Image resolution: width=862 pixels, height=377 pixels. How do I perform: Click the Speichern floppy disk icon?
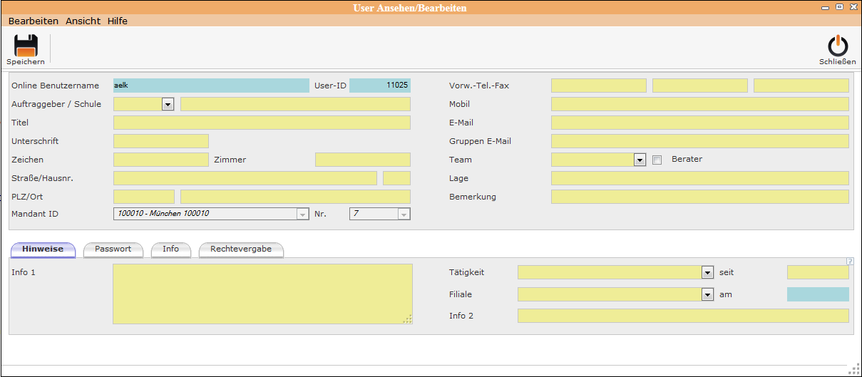[x=26, y=45]
